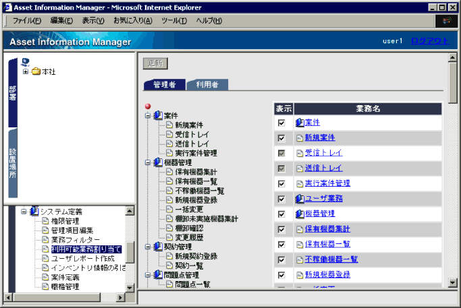Image resolution: width=461 pixels, height=308 pixels.
Task: Click the main pane scroll down arrow
Action: click(453, 283)
